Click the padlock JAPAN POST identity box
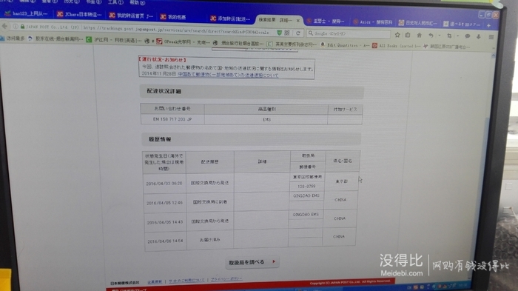518x291 pixels. click(50, 27)
